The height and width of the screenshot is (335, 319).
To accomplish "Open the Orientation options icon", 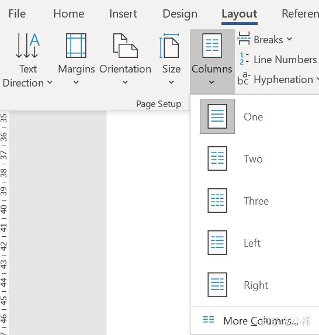I will coord(126,46).
